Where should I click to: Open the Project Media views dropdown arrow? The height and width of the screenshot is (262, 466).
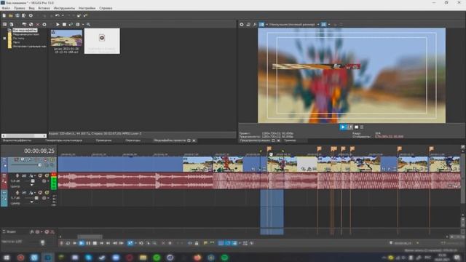(x=83, y=24)
